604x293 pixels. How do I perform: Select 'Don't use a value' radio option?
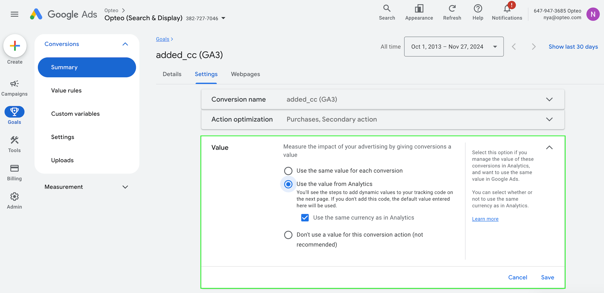tap(288, 235)
